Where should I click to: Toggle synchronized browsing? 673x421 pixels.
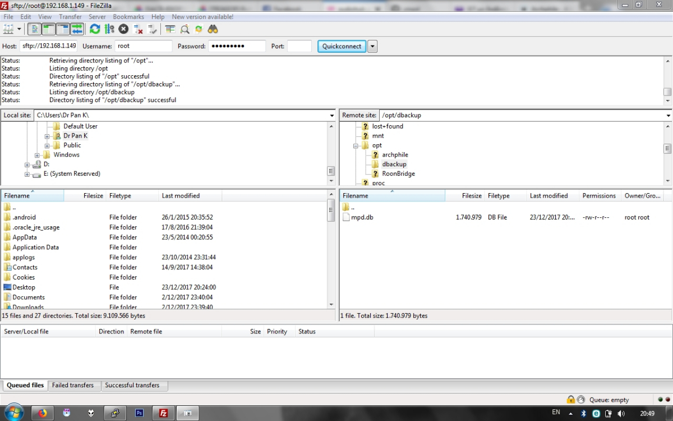coord(198,28)
